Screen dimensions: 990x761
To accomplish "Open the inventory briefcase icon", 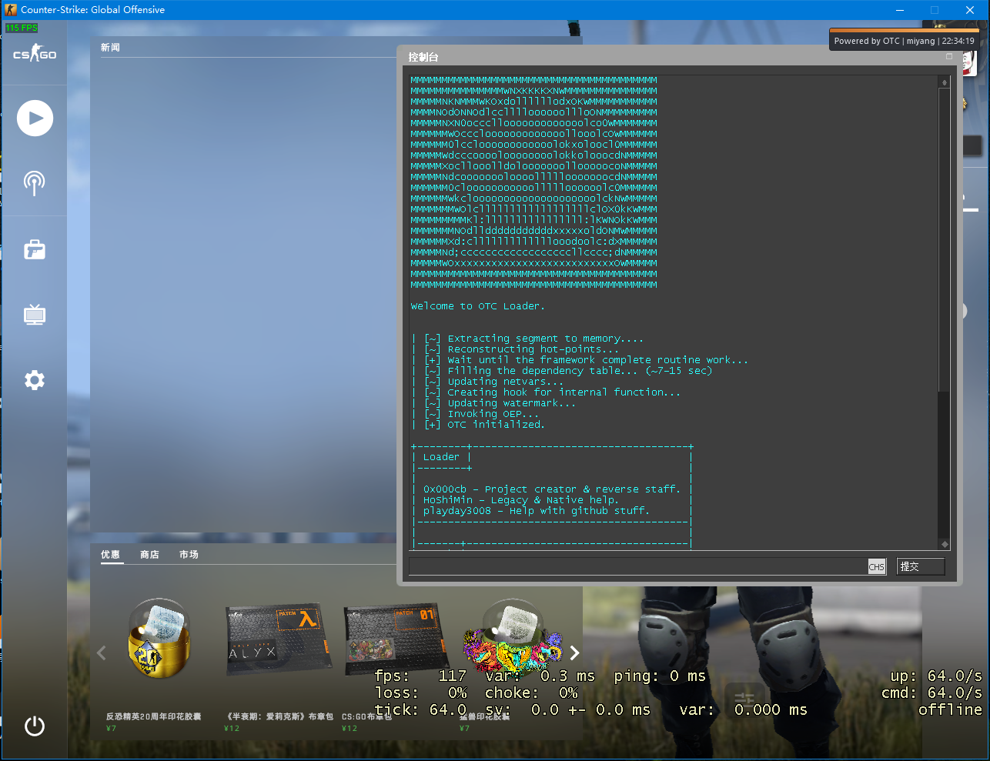I will [x=35, y=249].
